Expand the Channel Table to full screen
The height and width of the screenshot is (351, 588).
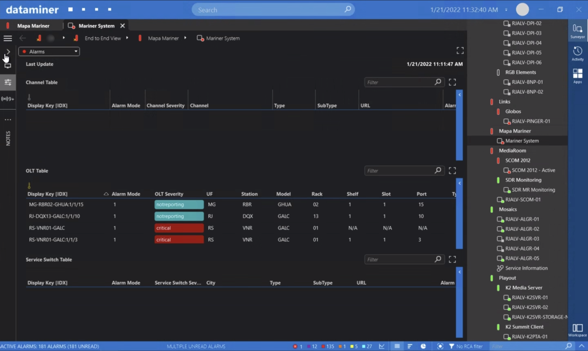(x=452, y=82)
